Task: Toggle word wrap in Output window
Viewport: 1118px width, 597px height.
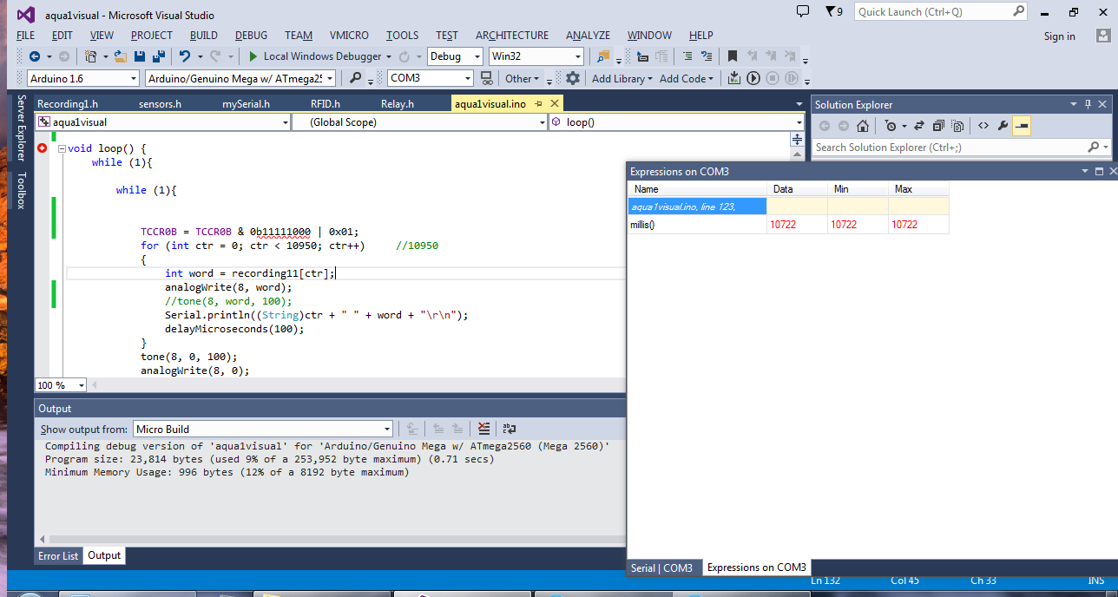Action: 510,429
